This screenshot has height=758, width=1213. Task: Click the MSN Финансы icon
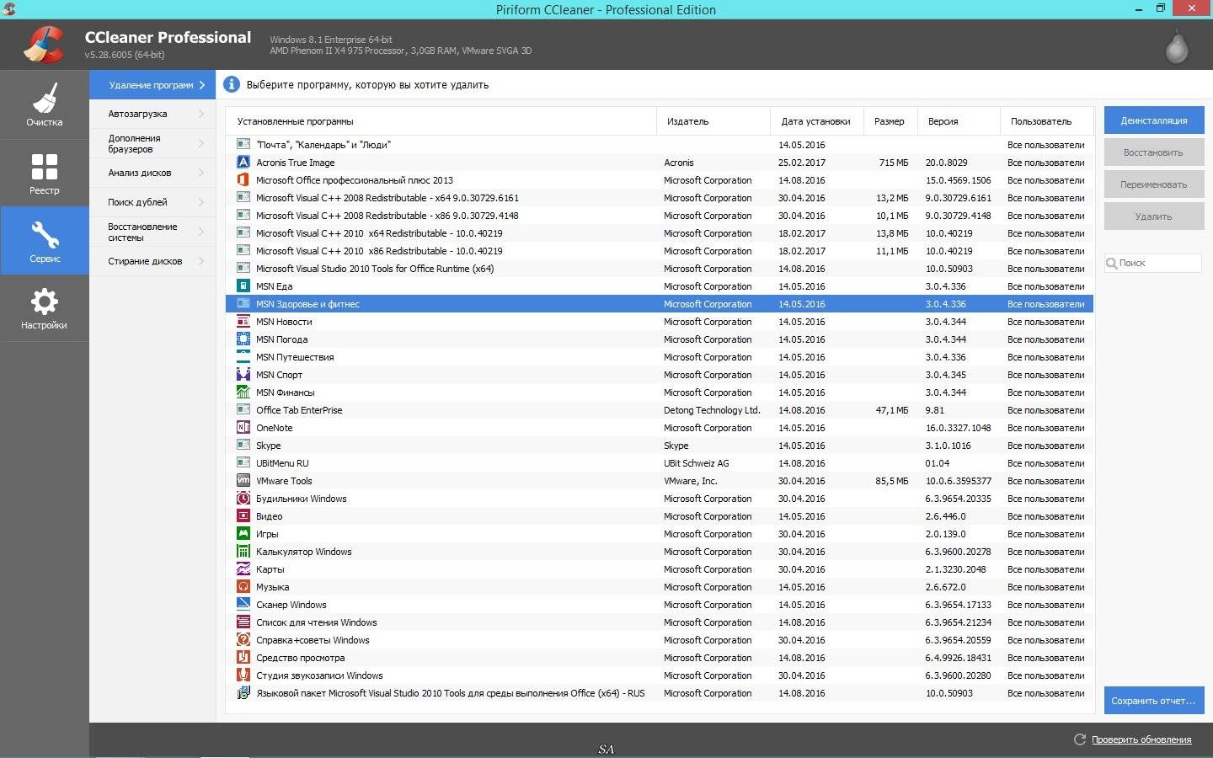[x=243, y=392]
